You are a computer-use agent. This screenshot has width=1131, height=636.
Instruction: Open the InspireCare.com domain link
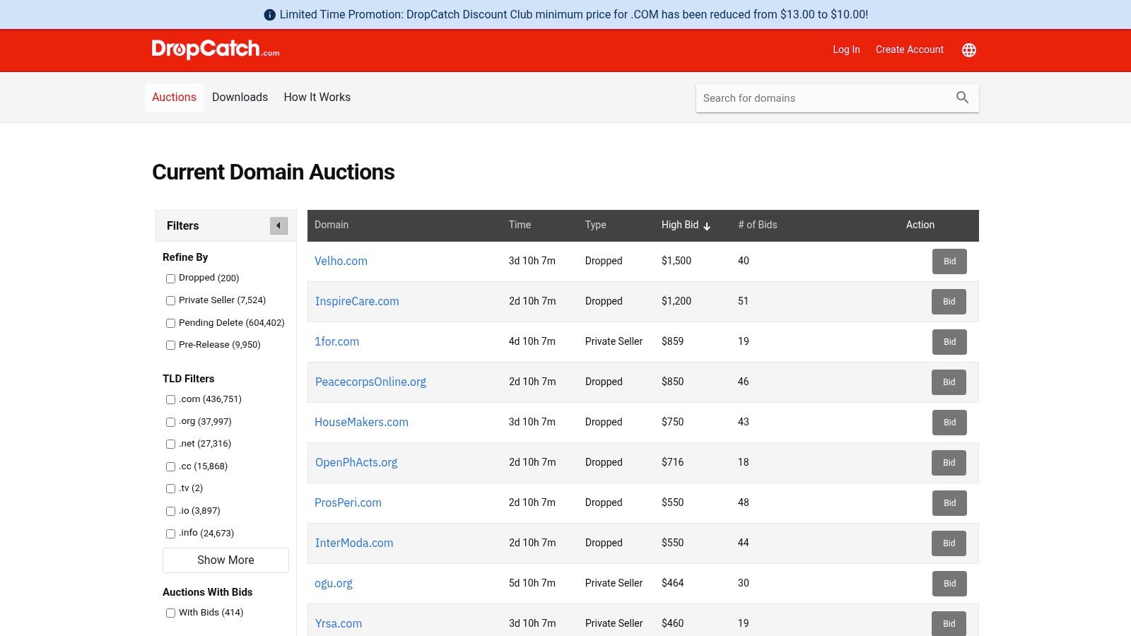click(357, 301)
